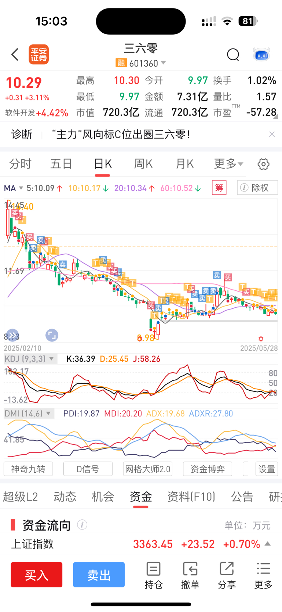Tap the 换手 value 1.02%

pyautogui.click(x=262, y=80)
